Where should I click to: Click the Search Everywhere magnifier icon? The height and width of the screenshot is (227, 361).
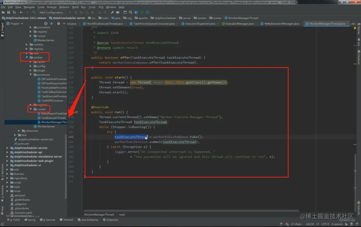pos(131,12)
